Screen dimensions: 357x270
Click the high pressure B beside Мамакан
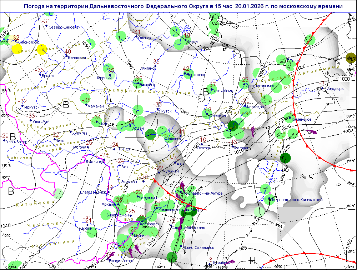coord(66,105)
